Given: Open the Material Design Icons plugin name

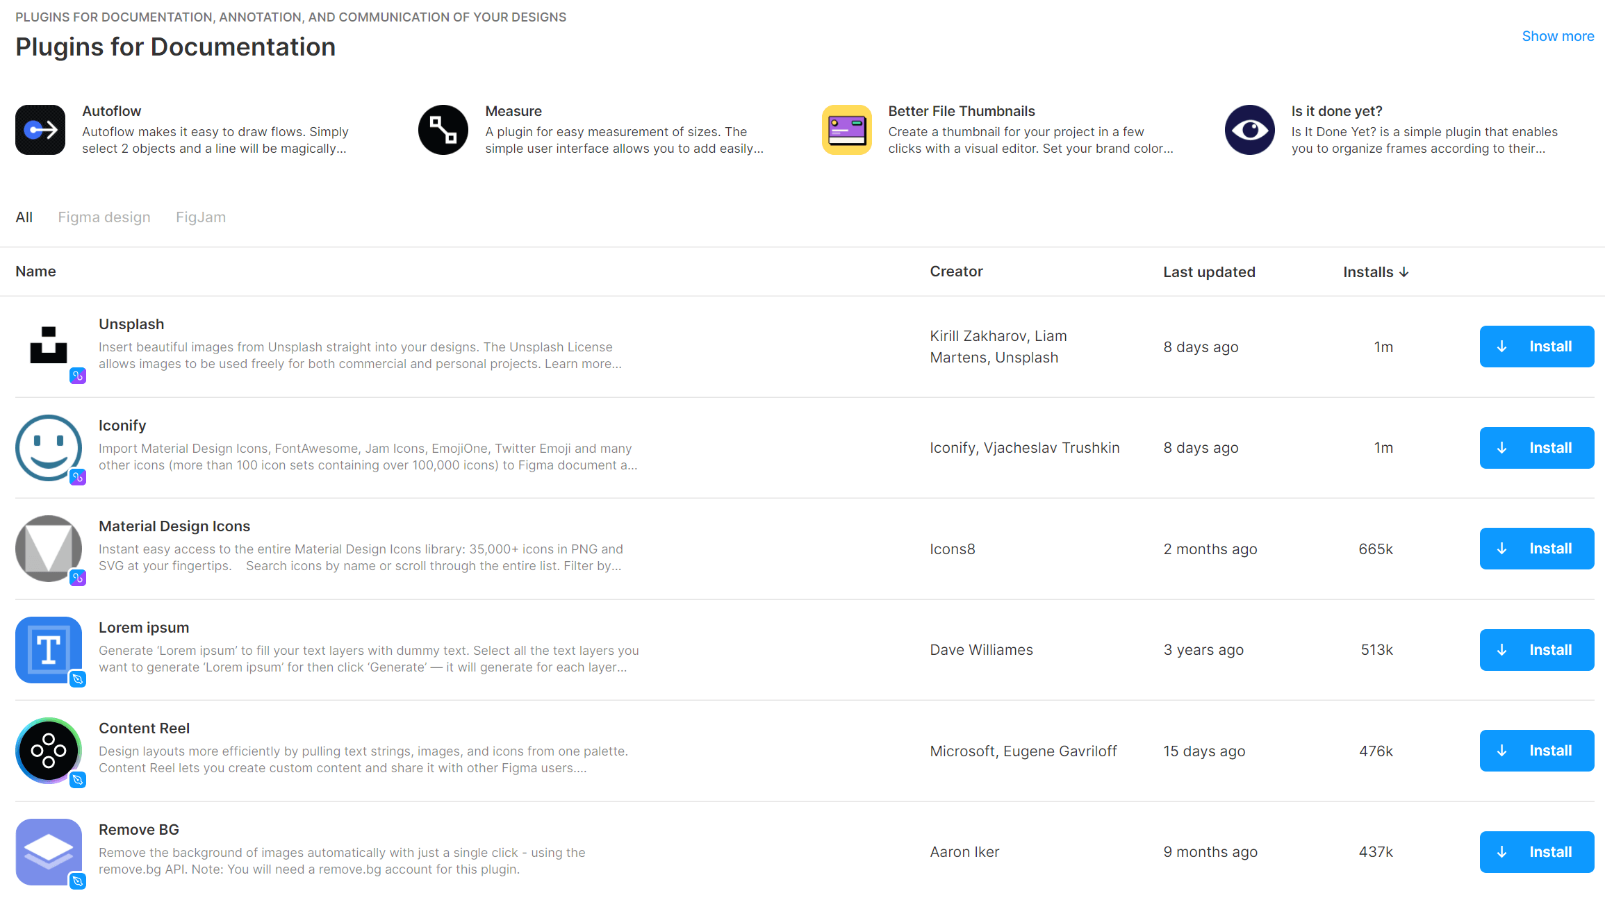Looking at the screenshot, I should (174, 526).
